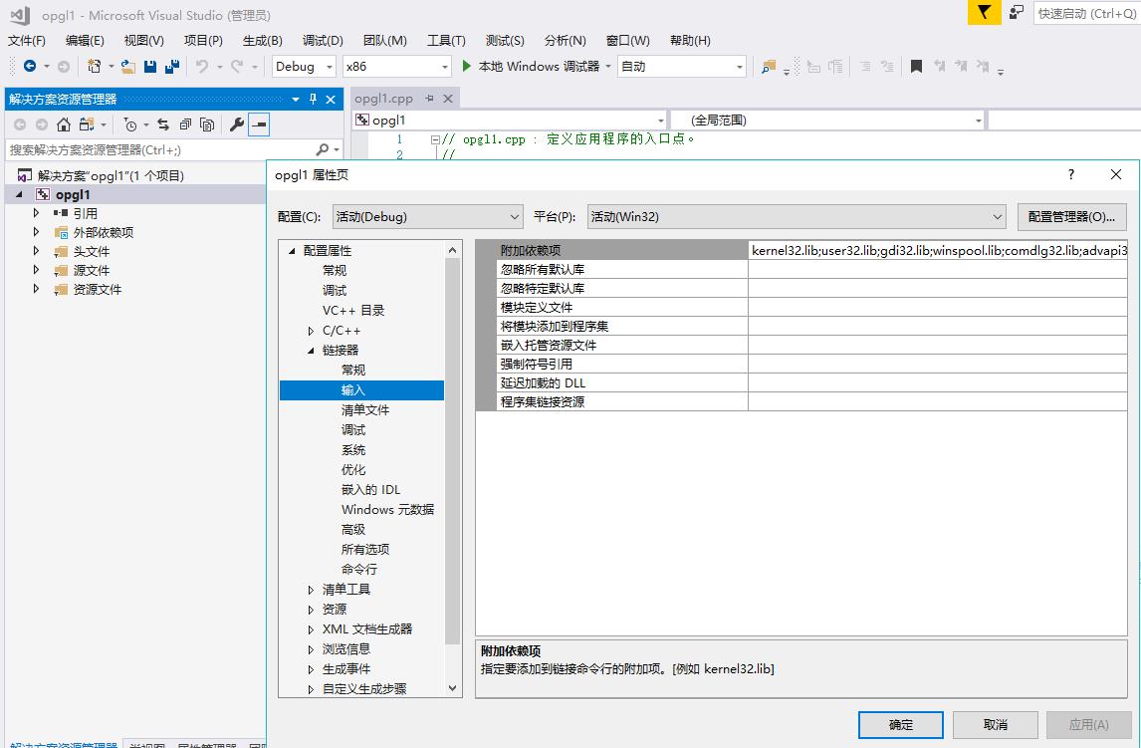
Task: Click the Show All Files icon
Action: click(207, 125)
